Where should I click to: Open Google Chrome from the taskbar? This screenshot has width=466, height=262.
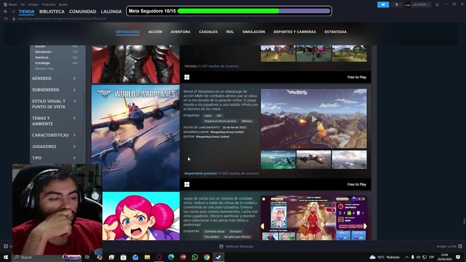click(x=207, y=257)
